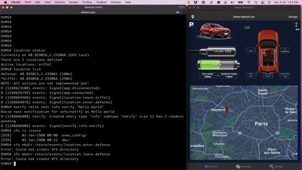Image resolution: width=302 pixels, height=170 pixels.
Task: Open Groups in Open Vehicles
Action: pyautogui.click(x=293, y=17)
